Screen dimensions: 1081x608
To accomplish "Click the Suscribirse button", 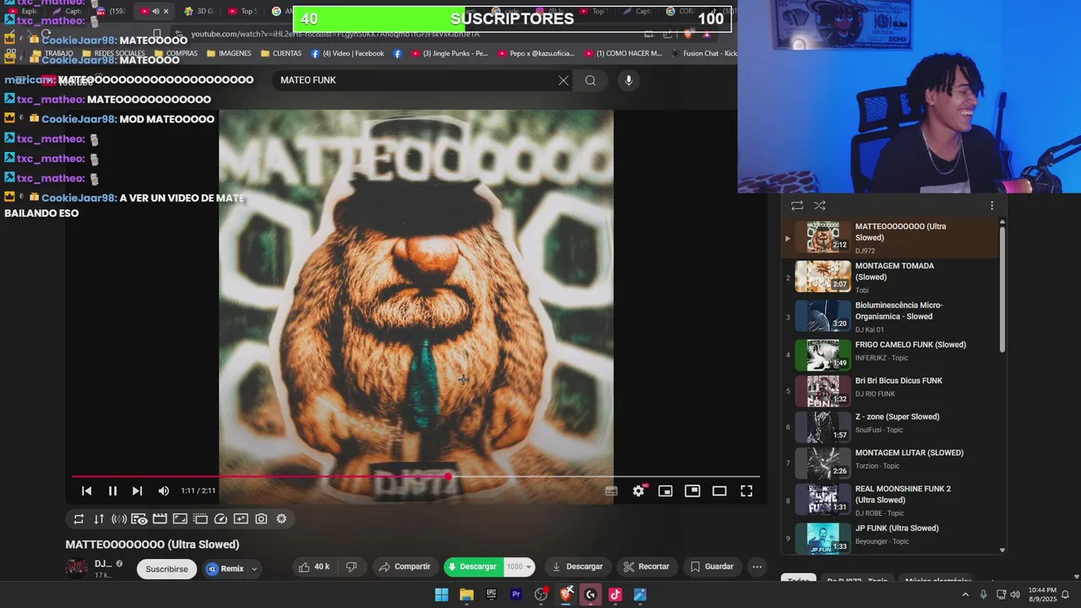I will [166, 569].
